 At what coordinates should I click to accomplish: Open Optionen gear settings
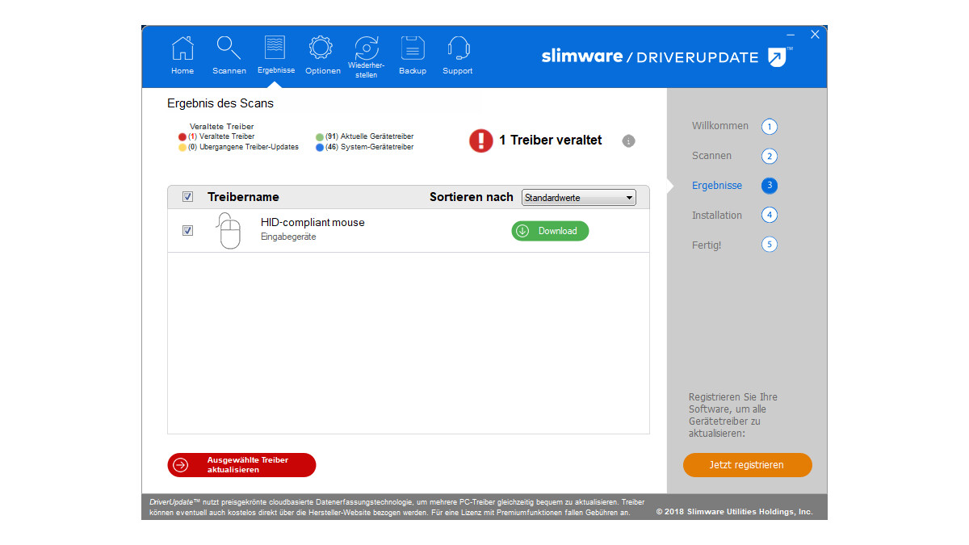click(x=322, y=56)
